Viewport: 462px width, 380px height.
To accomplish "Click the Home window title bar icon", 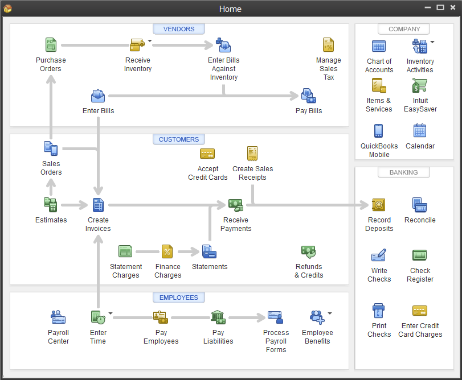I will [7, 9].
